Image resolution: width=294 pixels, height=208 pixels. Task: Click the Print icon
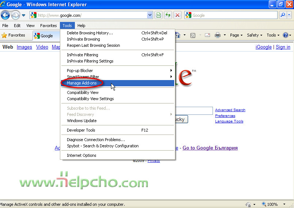coord(218,35)
